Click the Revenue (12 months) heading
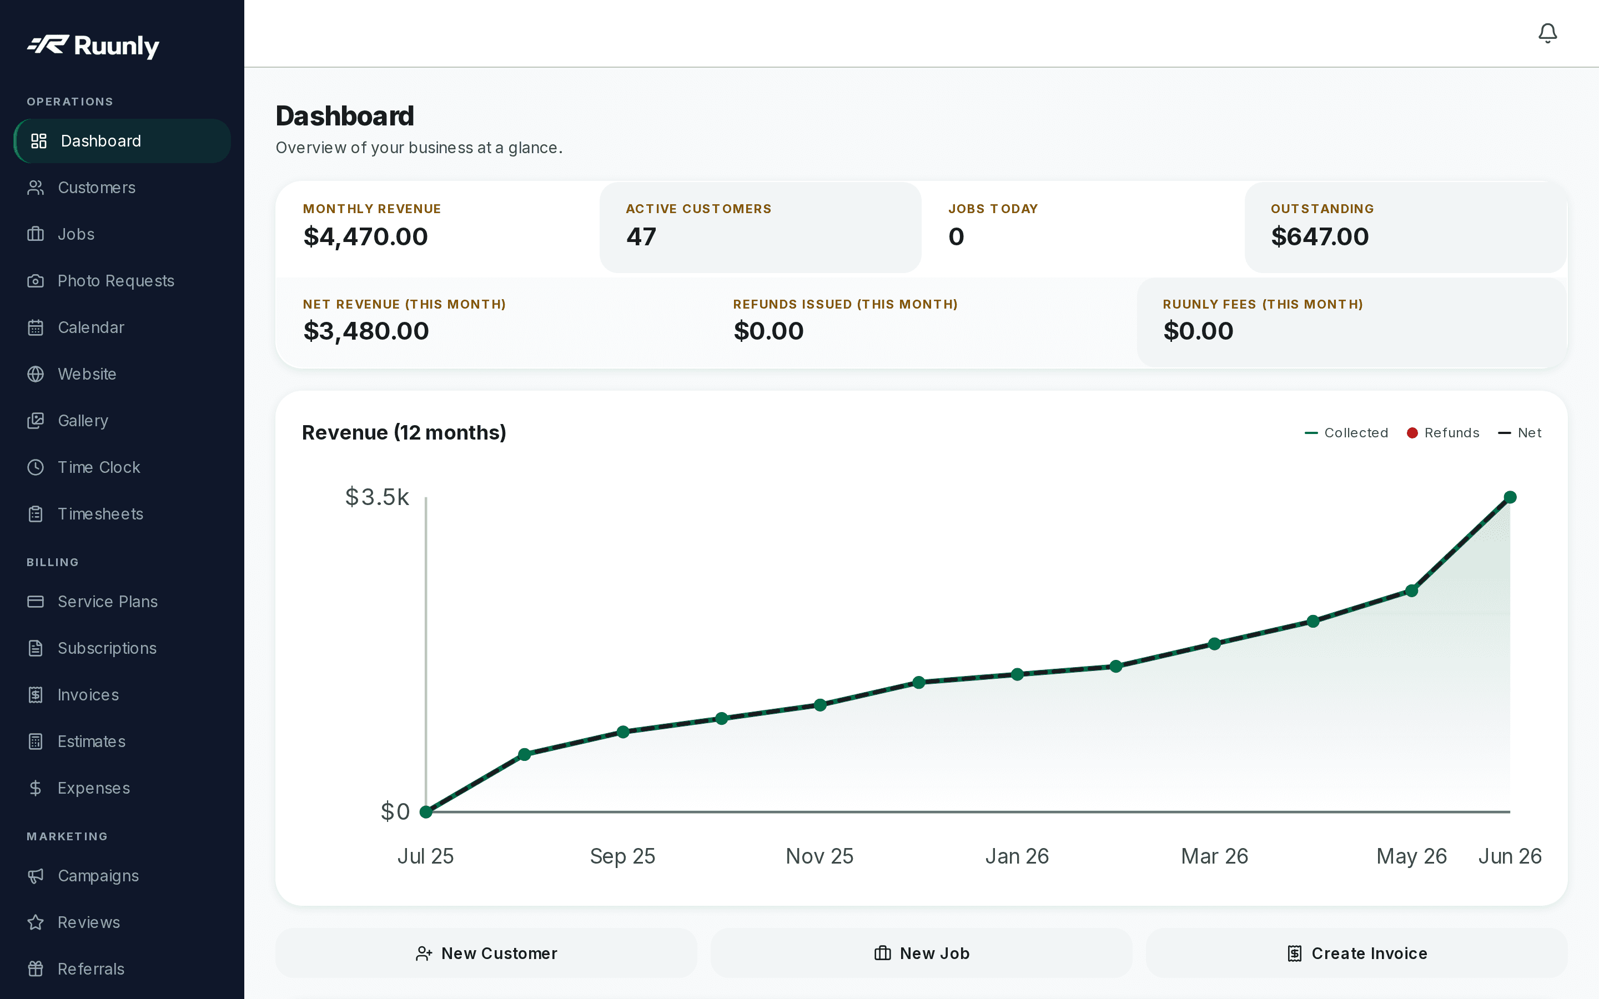Image resolution: width=1599 pixels, height=999 pixels. 404,432
